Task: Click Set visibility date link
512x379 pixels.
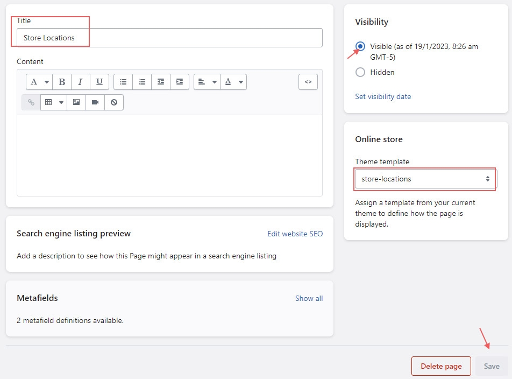Action: 383,96
